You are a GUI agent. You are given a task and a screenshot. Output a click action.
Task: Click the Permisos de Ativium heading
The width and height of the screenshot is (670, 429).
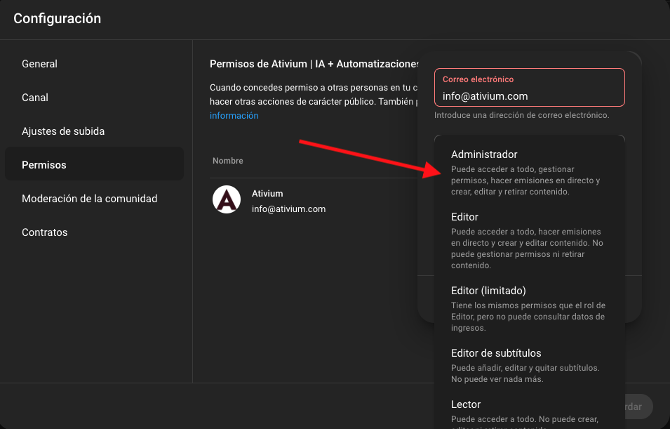point(314,64)
